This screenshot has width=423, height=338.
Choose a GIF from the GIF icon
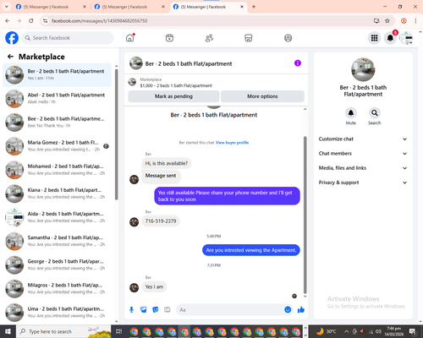168,310
